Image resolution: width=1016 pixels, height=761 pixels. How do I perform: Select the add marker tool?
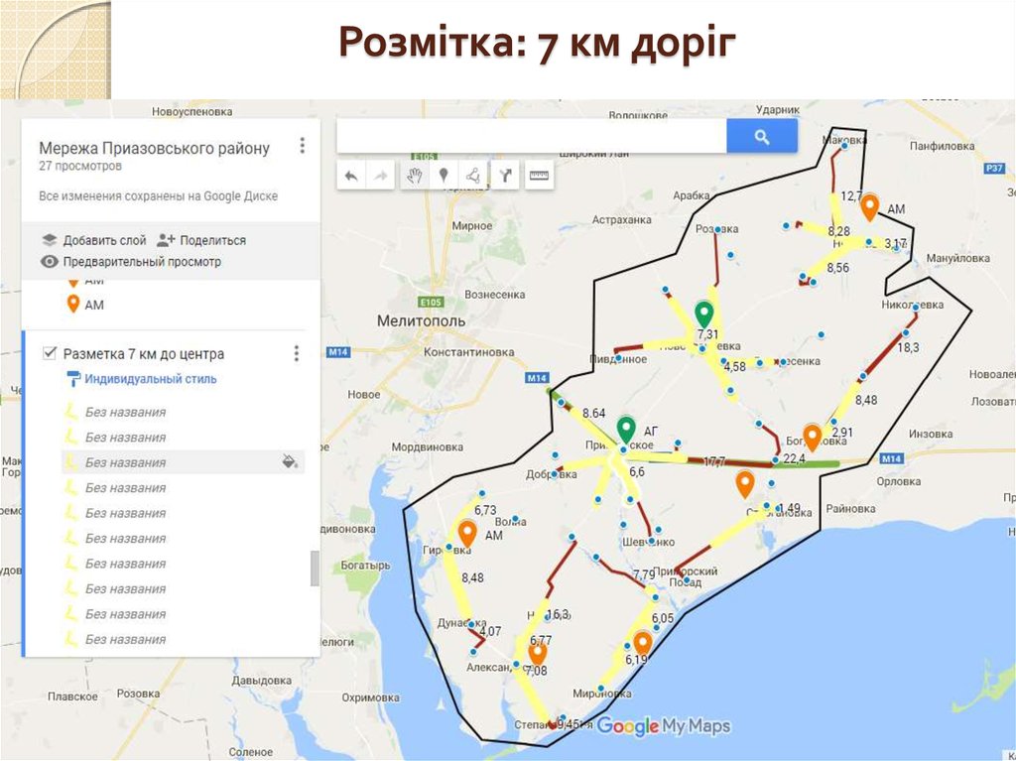444,176
